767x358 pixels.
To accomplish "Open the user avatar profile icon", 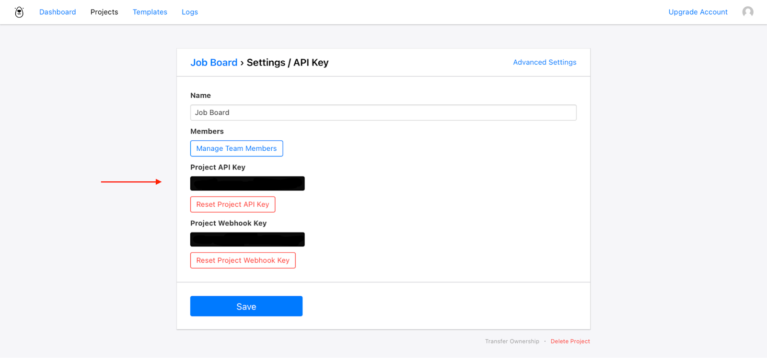I will tap(748, 12).
